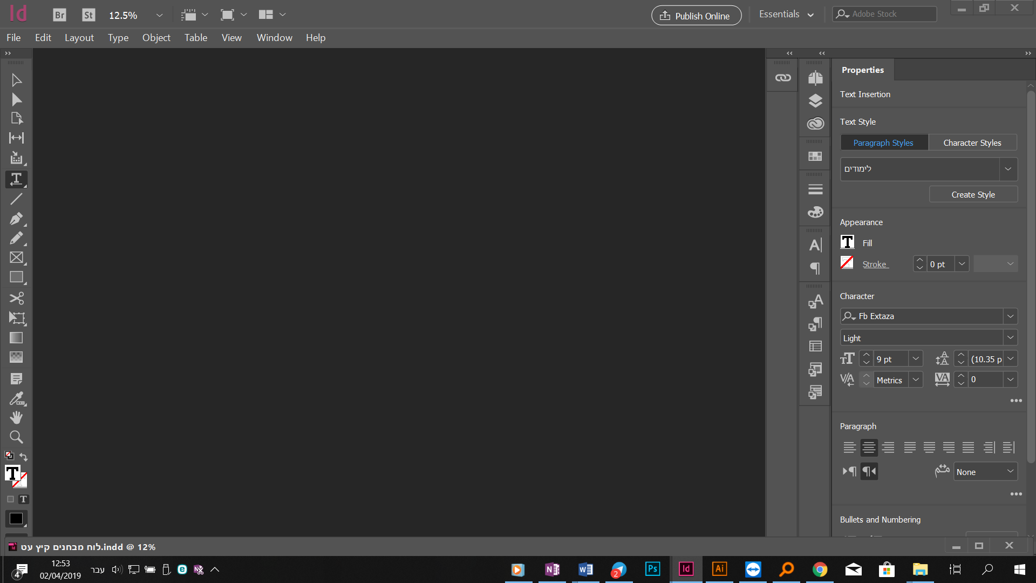This screenshot has width=1036, height=583.
Task: Select the Type tool
Action: [16, 179]
